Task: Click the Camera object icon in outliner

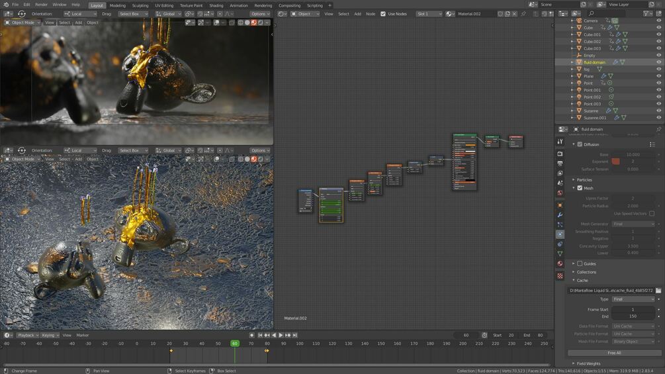Action: [579, 21]
